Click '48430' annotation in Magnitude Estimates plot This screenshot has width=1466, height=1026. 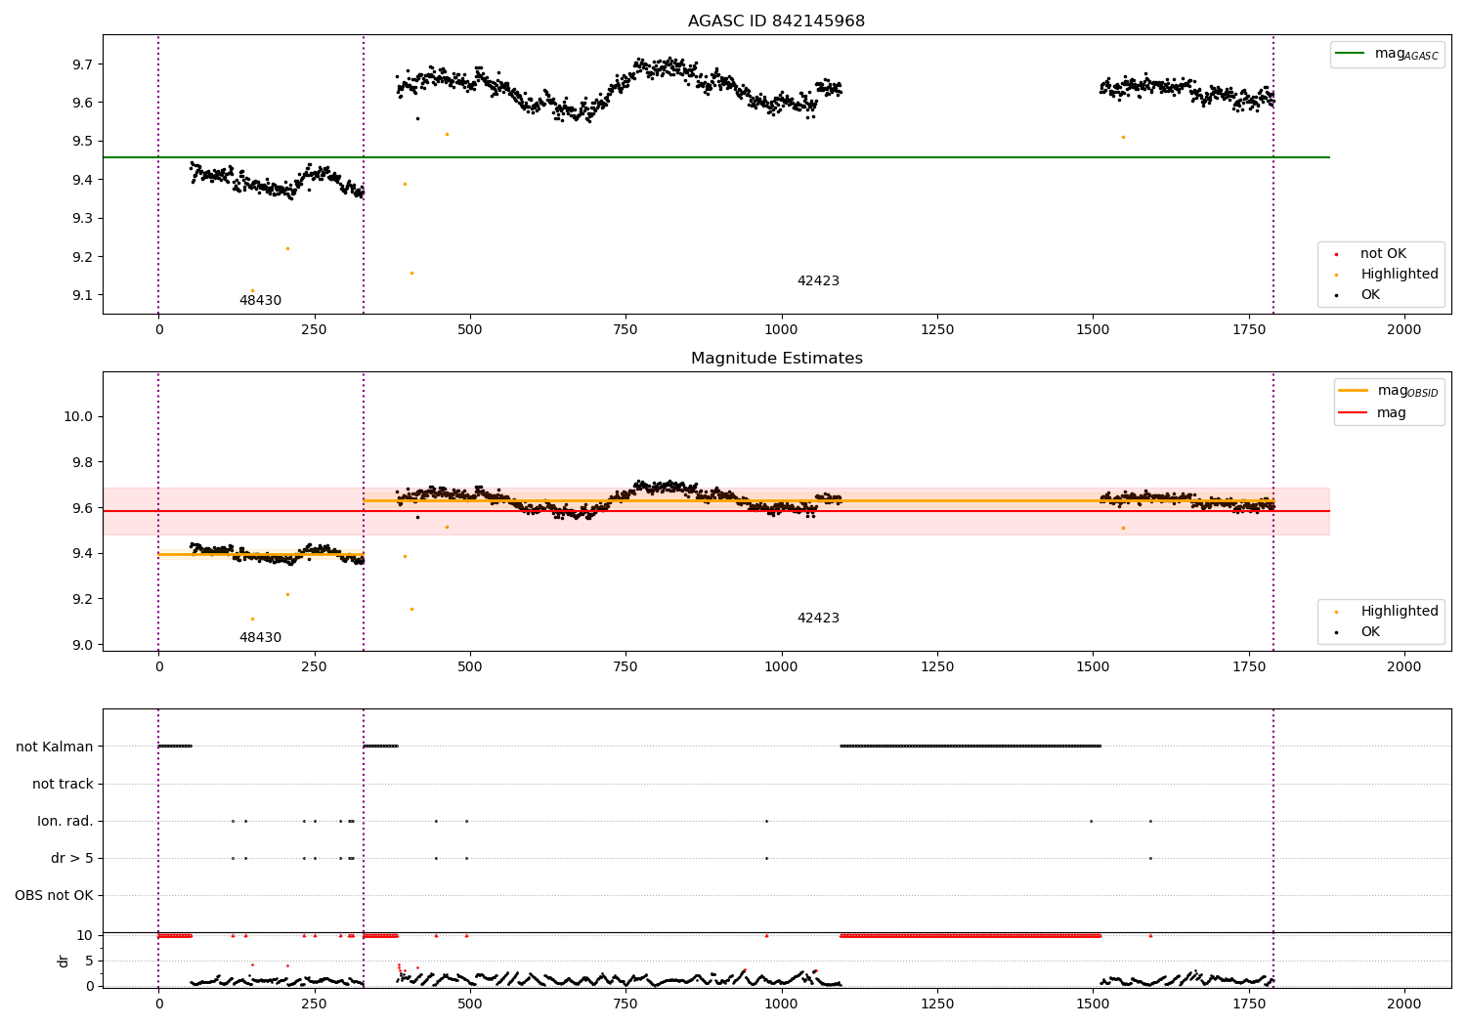coord(260,638)
